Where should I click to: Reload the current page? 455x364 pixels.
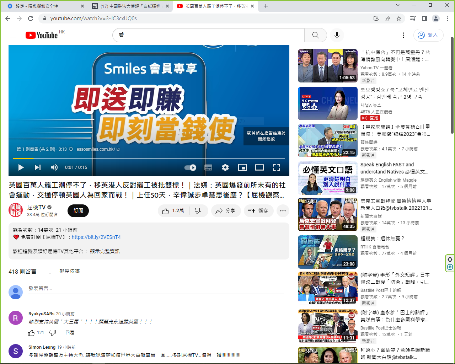click(x=31, y=18)
